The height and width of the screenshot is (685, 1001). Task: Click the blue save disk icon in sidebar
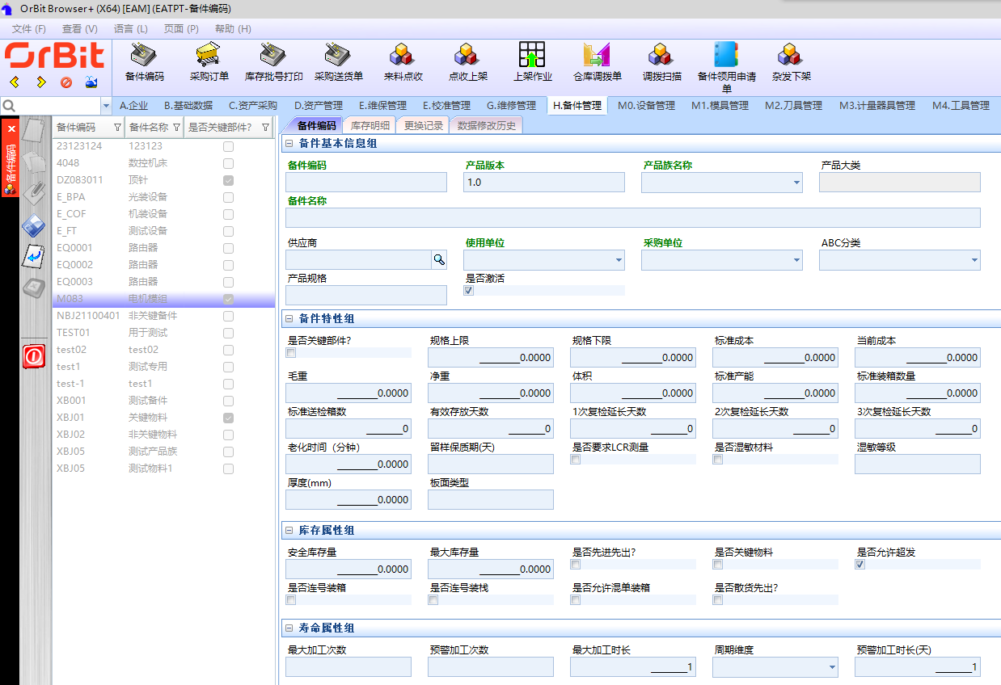[33, 225]
